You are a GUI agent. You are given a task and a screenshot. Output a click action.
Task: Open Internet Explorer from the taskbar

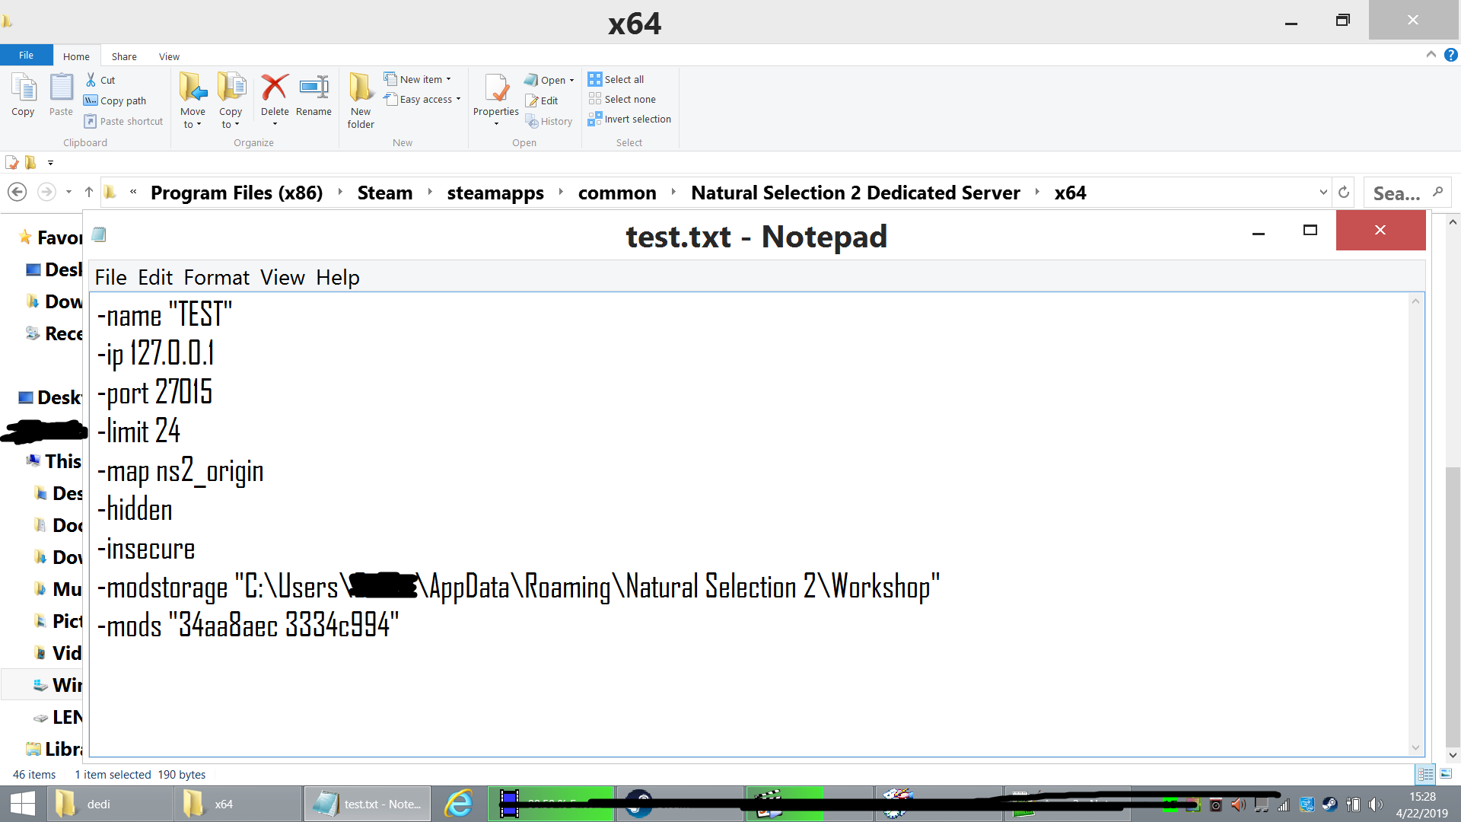pyautogui.click(x=459, y=804)
